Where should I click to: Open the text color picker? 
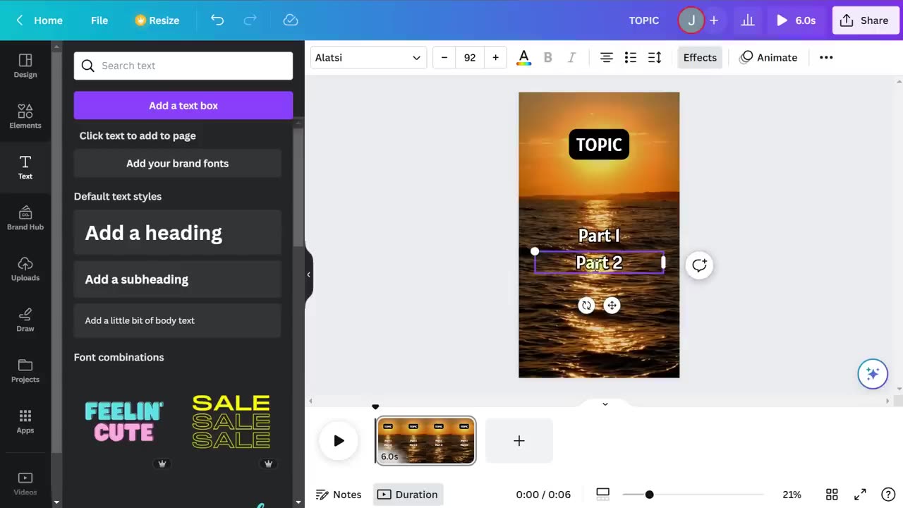[523, 58]
